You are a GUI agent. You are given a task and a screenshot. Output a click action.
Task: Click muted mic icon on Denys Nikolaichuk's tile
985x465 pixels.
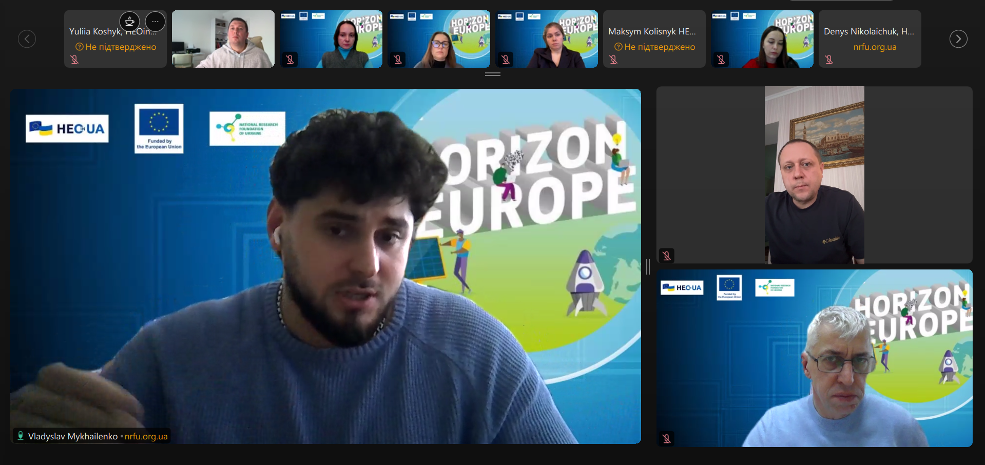(829, 60)
